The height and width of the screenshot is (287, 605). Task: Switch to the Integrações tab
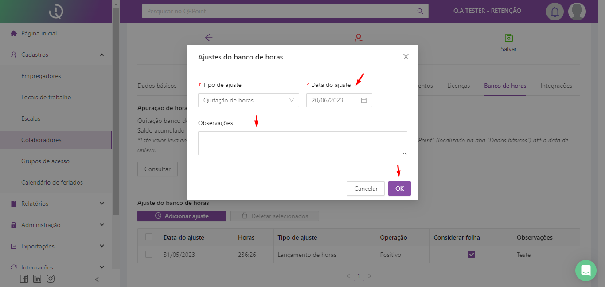click(x=556, y=86)
